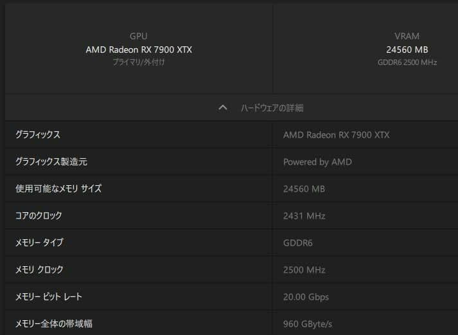Select the グラフィックス row label
This screenshot has height=335, width=458.
coord(38,134)
